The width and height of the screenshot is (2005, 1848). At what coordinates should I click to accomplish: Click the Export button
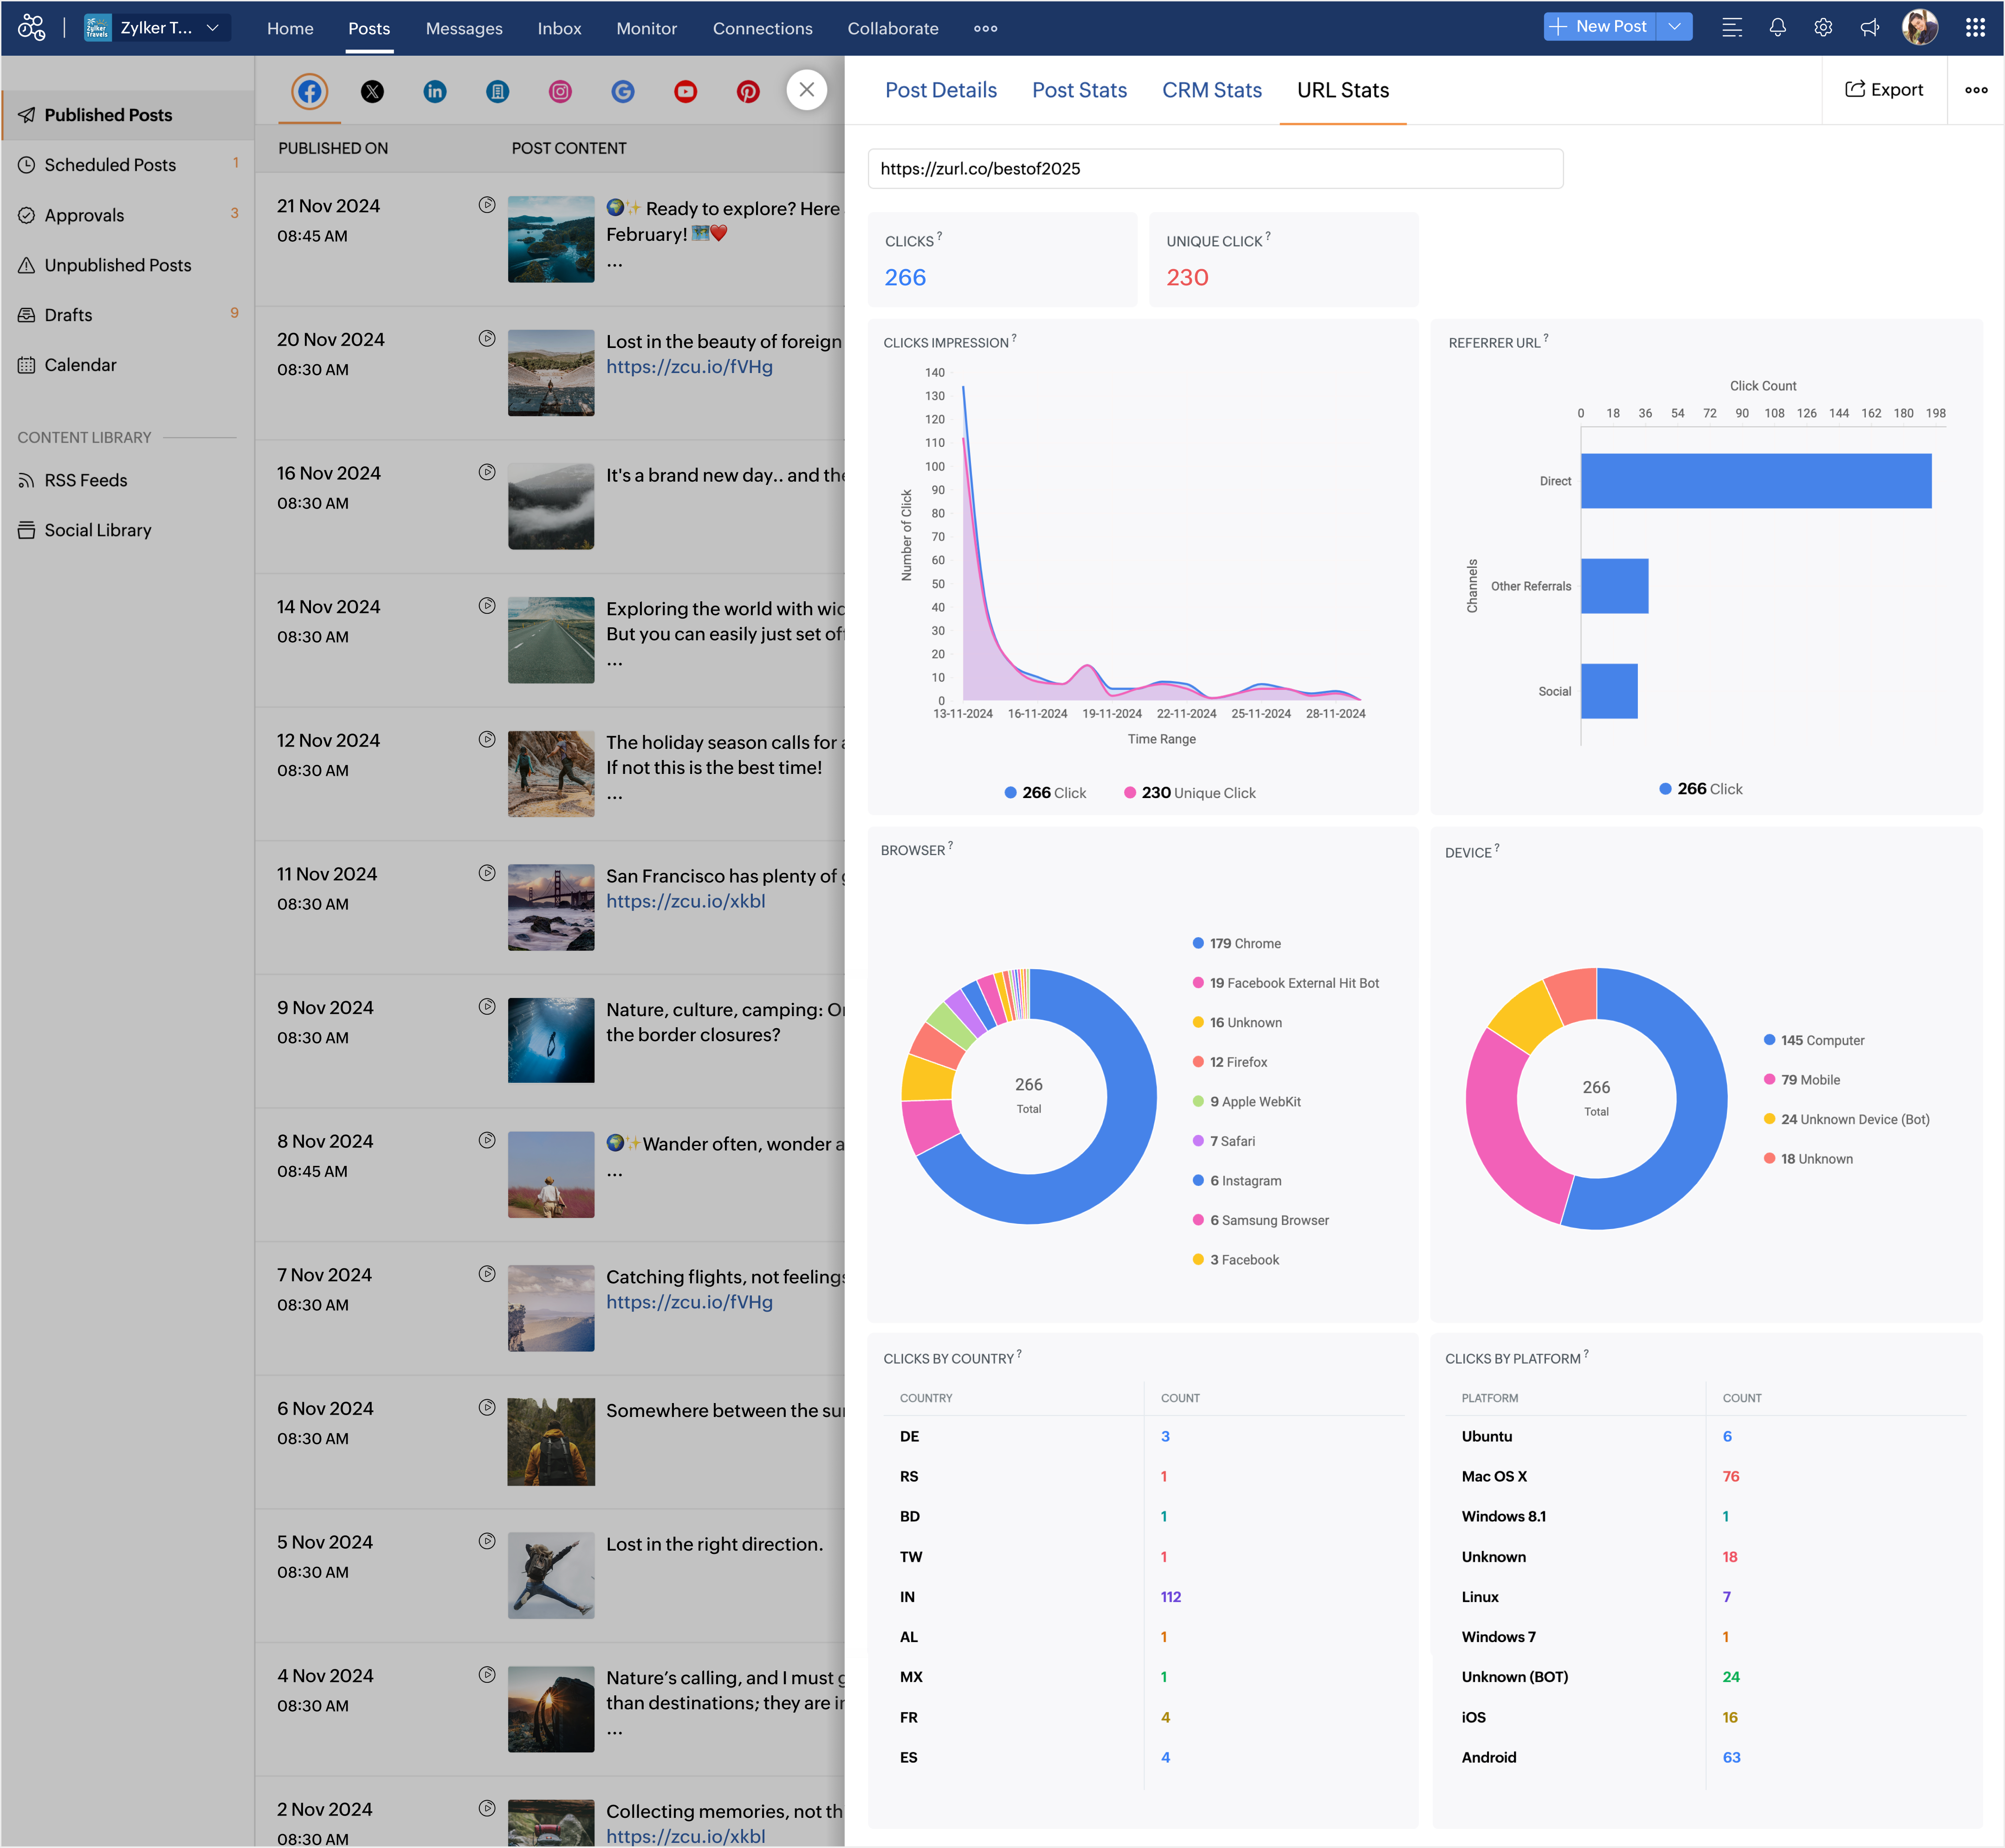tap(1884, 90)
